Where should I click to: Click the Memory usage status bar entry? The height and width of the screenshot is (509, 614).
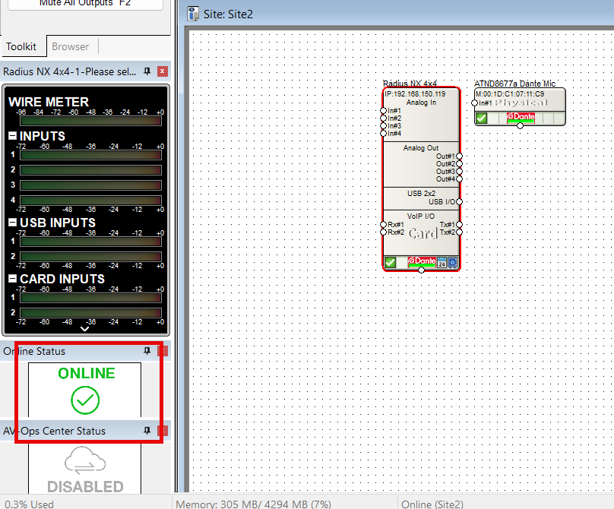[253, 504]
